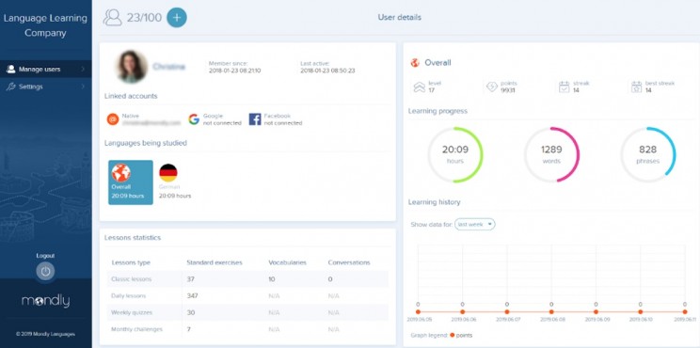Click the best streak calendar icon

(x=637, y=87)
